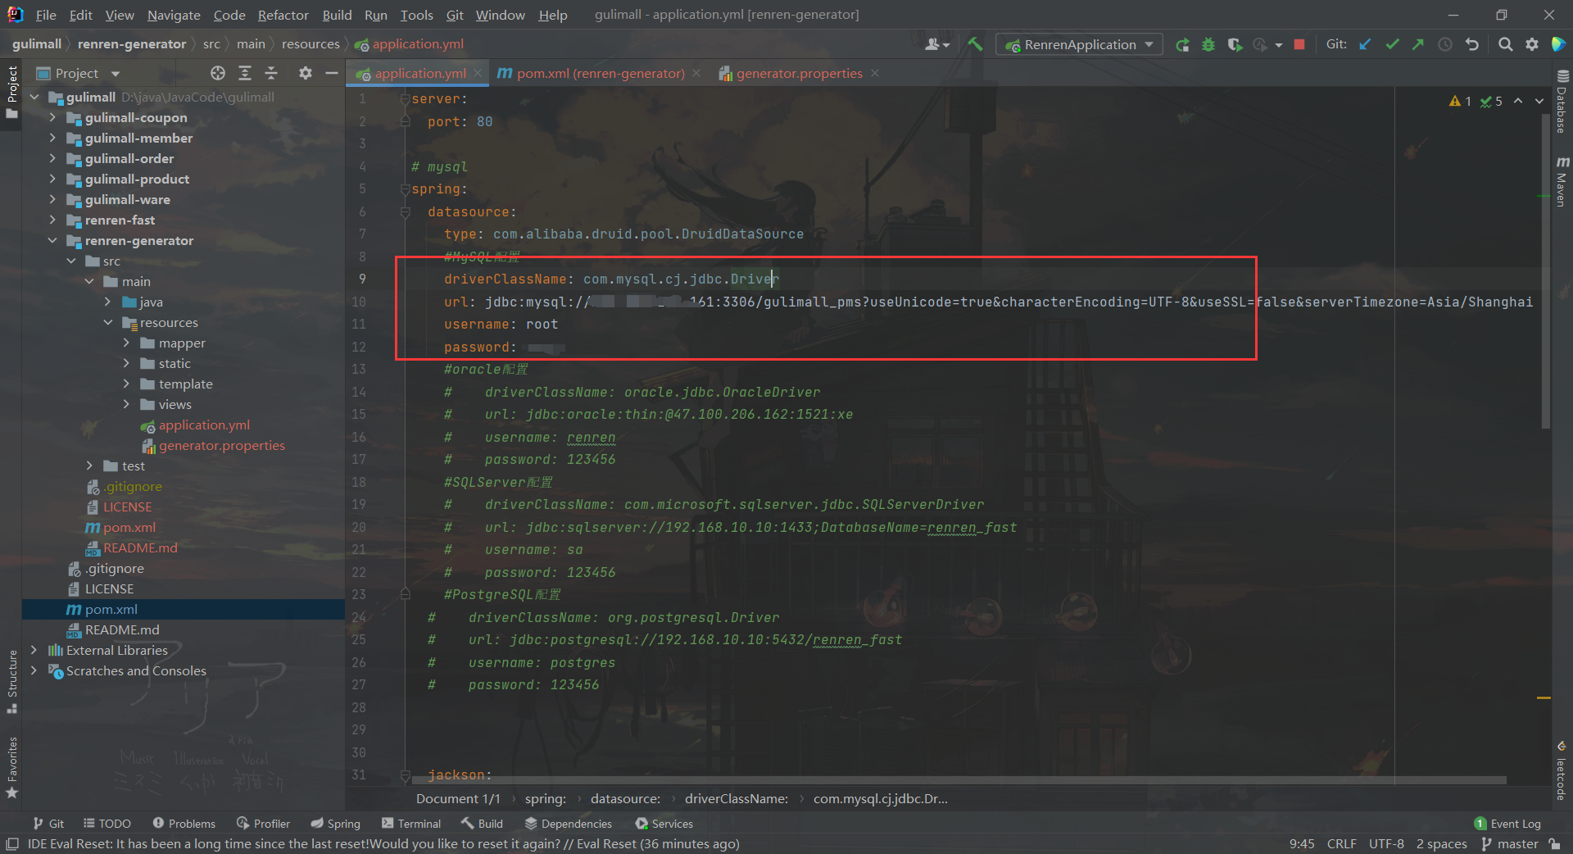Open the Refactor menu

tap(283, 15)
